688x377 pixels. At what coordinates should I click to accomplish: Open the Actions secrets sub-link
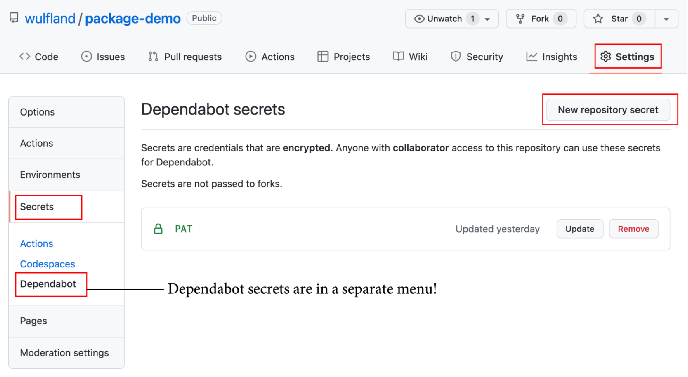(36, 244)
